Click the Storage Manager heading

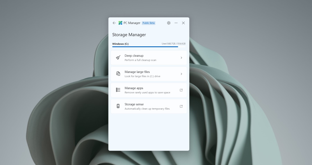(129, 35)
